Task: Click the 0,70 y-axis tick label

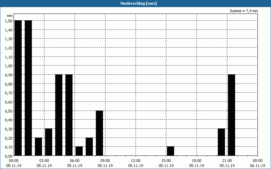Action: click(x=9, y=93)
